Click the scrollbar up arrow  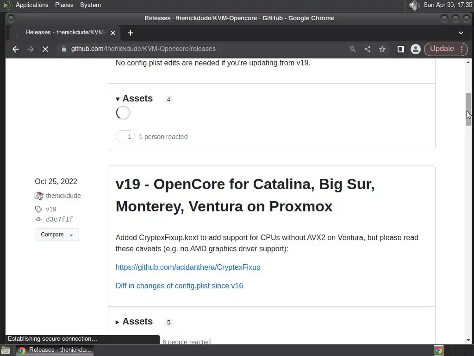point(468,63)
